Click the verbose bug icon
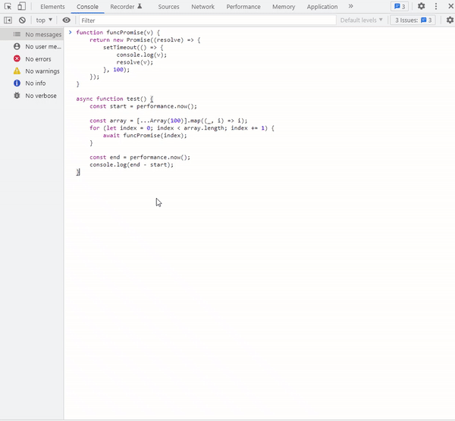The image size is (455, 421). (x=17, y=96)
